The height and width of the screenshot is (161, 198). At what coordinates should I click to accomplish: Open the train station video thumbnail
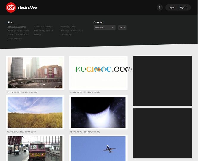pos(35,148)
